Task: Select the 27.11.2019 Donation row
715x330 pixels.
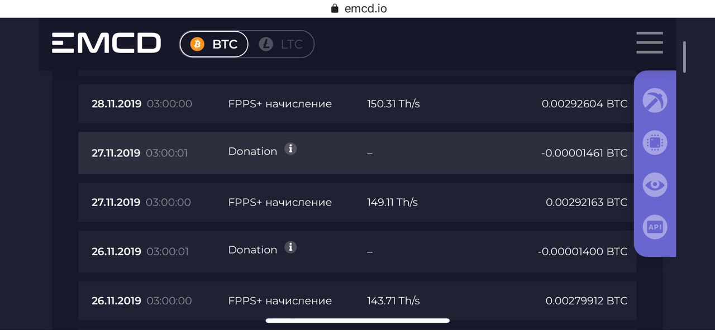Action: [357, 153]
